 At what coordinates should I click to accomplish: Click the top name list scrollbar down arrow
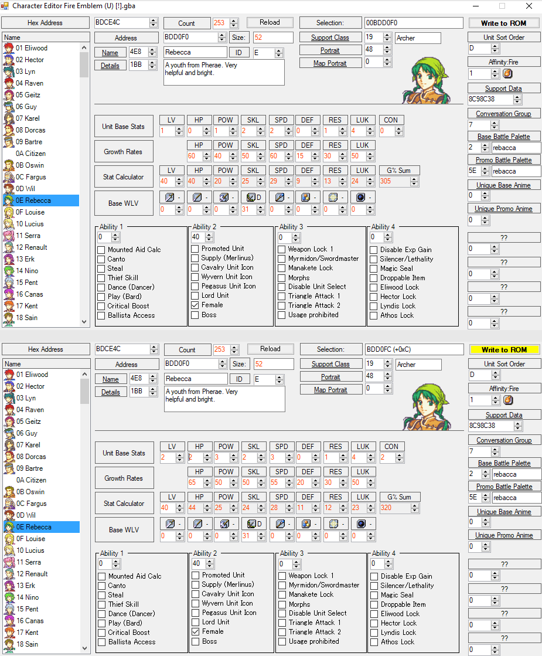click(x=84, y=322)
